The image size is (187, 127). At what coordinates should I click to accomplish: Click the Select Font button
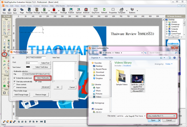point(45,63)
